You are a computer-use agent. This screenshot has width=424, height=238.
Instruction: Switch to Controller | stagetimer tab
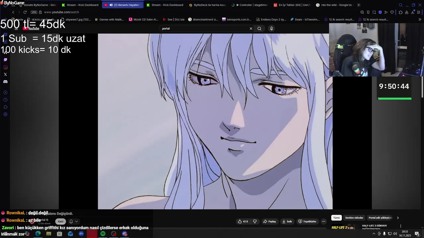250,5
